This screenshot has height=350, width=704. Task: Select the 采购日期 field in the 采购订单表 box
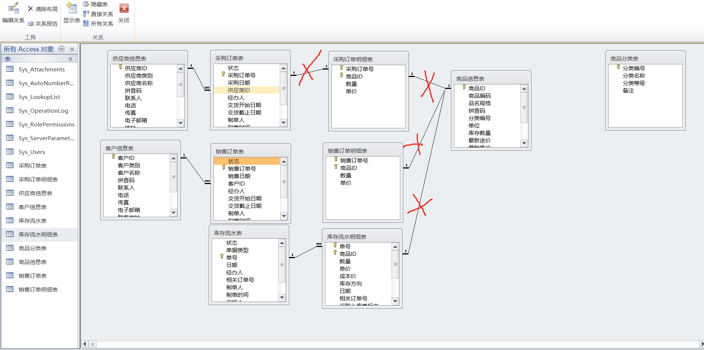coord(239,83)
